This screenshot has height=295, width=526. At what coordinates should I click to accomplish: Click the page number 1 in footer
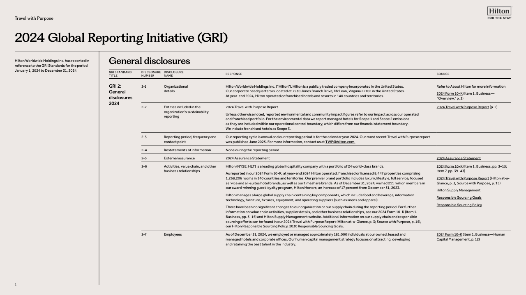pyautogui.click(x=16, y=284)
